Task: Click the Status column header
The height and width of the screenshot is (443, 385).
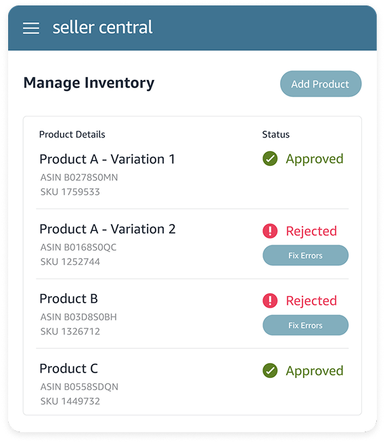Action: pyautogui.click(x=276, y=135)
